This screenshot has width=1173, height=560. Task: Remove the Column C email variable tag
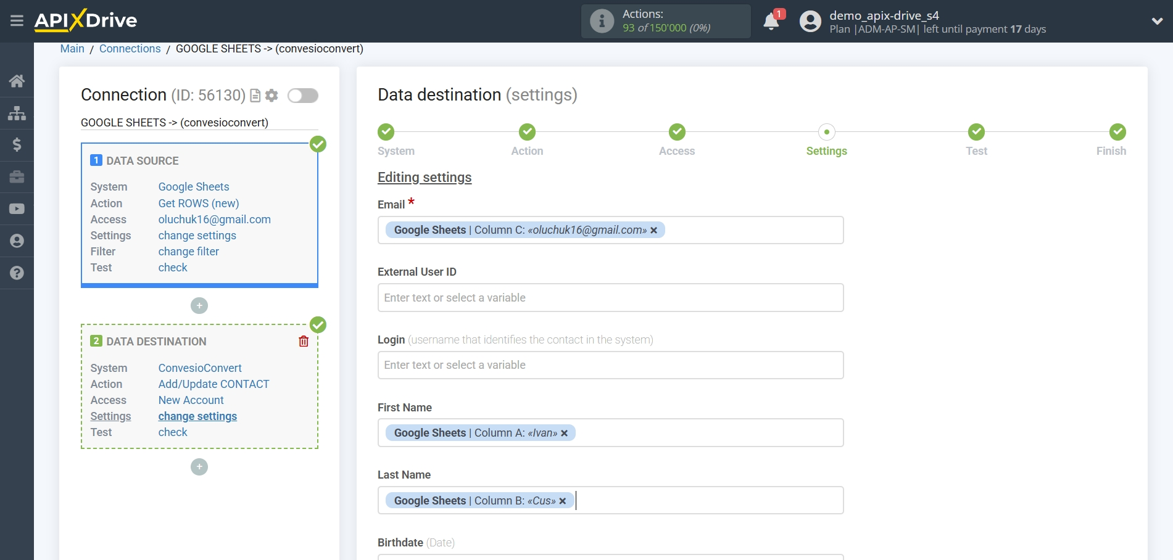tap(654, 230)
